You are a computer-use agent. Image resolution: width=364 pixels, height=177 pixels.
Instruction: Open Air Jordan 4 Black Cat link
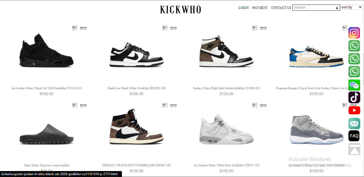click(x=47, y=88)
